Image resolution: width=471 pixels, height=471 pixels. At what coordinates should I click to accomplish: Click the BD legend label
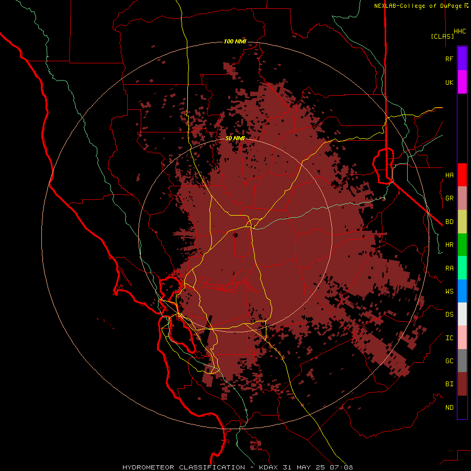click(x=449, y=221)
